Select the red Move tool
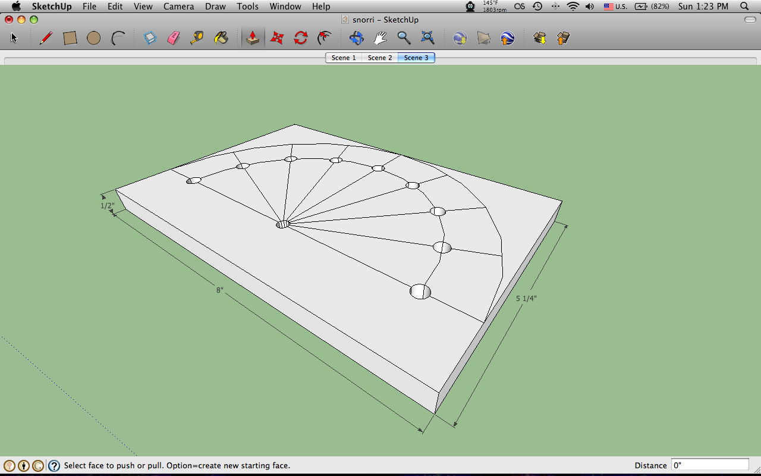The width and height of the screenshot is (761, 476). click(x=277, y=38)
